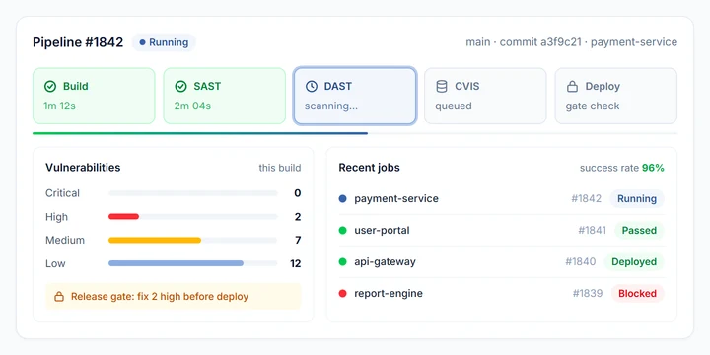Screen dimensions: 710x355
Task: Click the red status dot beside report-engine
Action: pos(343,294)
